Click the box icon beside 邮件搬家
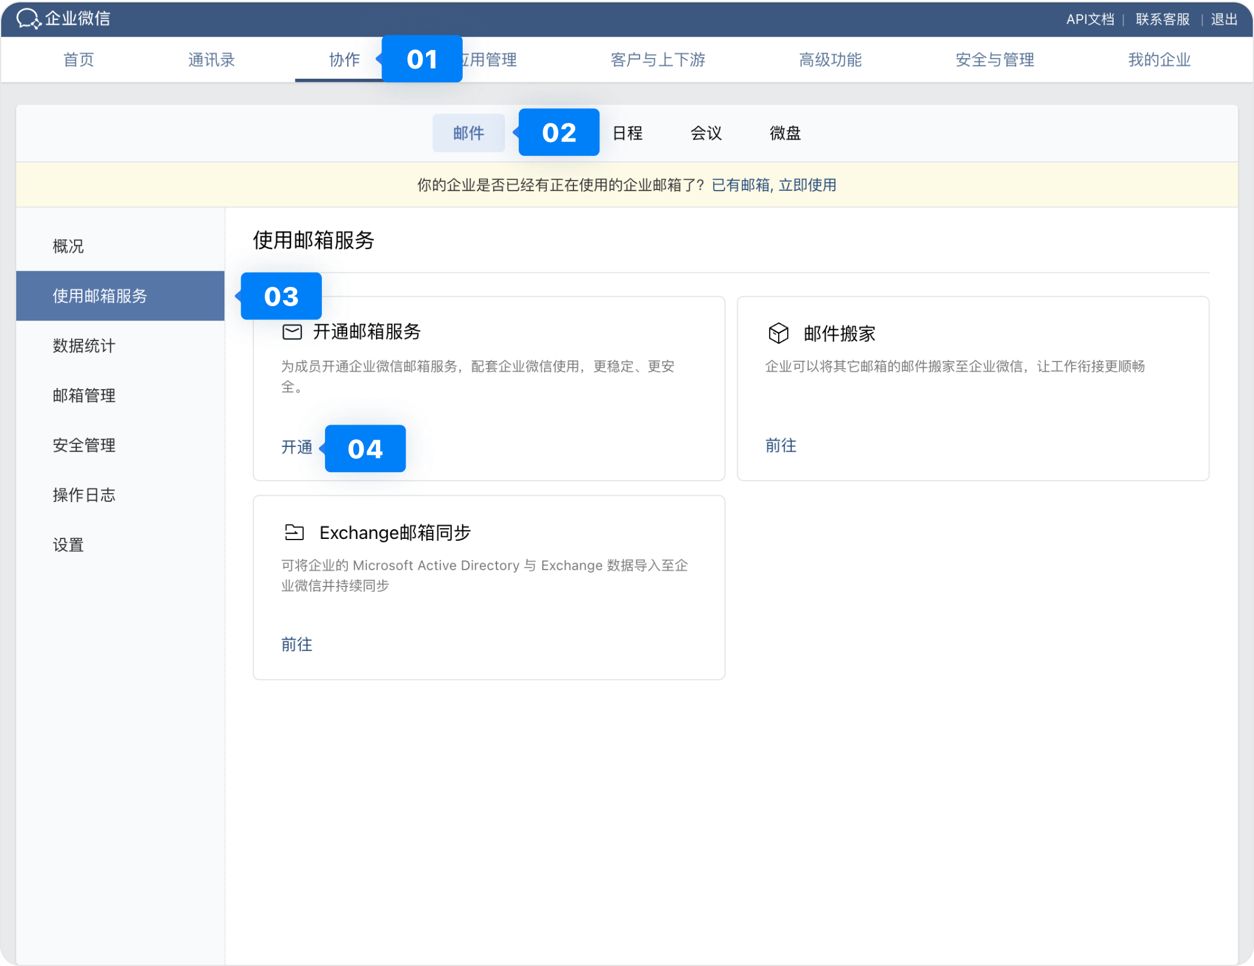Screen dimensions: 1254x966 click(778, 333)
